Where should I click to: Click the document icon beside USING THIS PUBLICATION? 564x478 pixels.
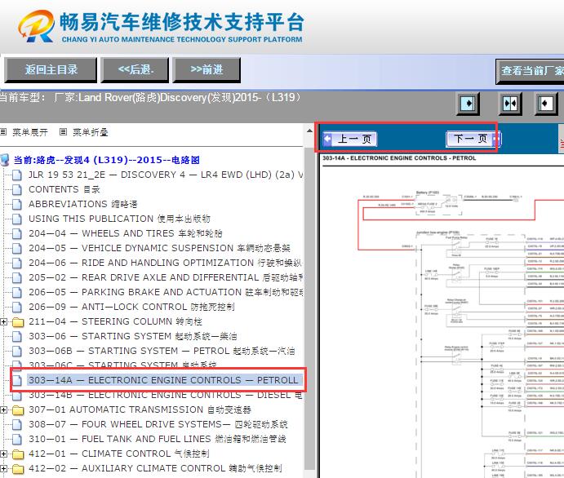[17, 219]
